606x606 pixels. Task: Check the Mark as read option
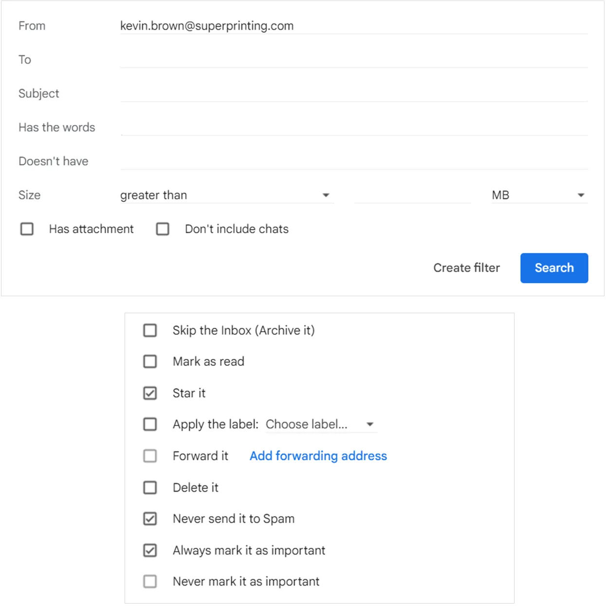(x=150, y=362)
